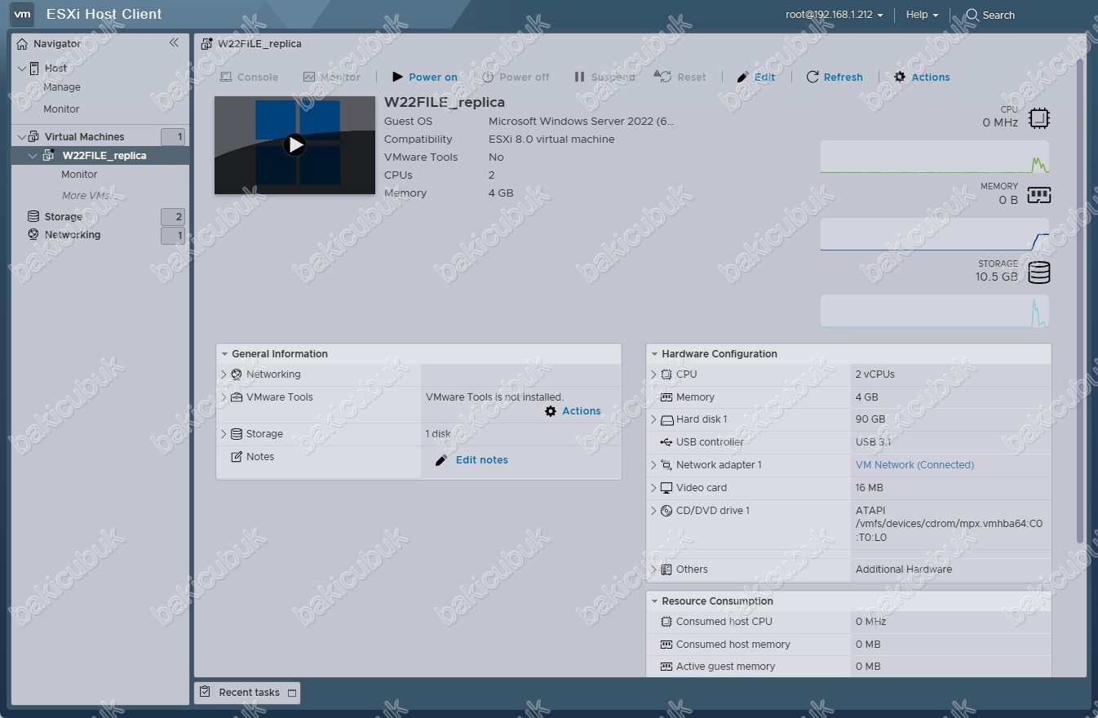This screenshot has height=718, width=1098.
Task: Select Monitor under Host
Action: tap(61, 109)
